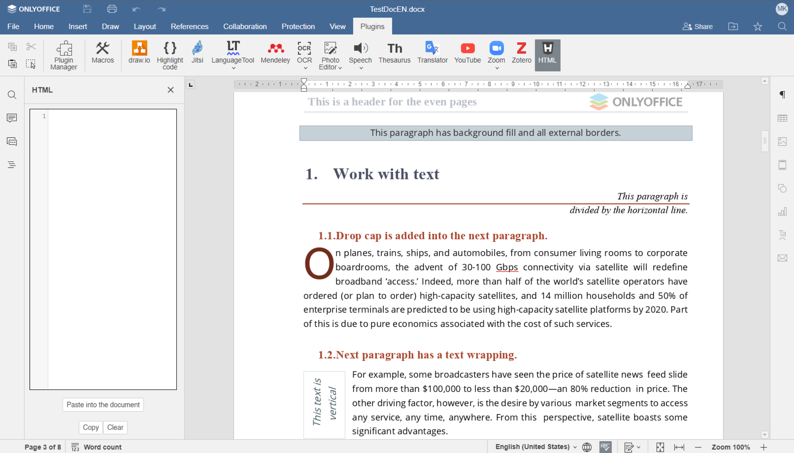Launch the Mendeley plugin

click(275, 52)
